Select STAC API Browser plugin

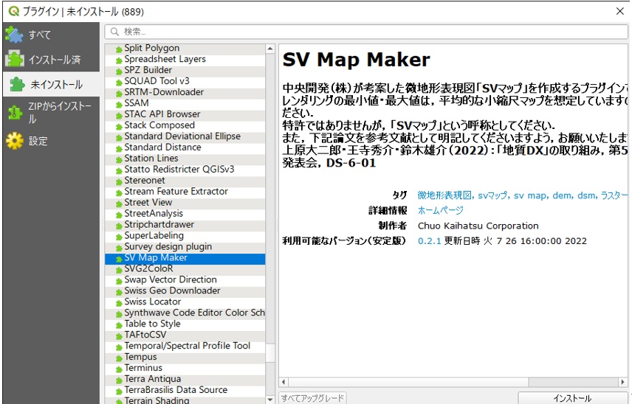pos(185,114)
